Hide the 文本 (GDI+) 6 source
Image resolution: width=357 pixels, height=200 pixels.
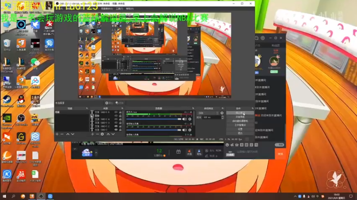tap(116, 112)
